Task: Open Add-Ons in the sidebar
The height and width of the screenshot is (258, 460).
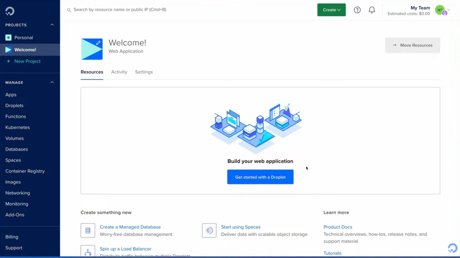Action: (x=15, y=215)
